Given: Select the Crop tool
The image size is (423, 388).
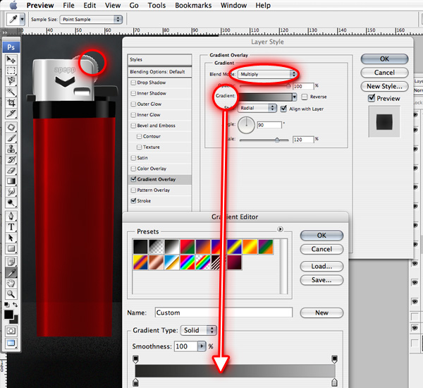Looking at the screenshot, I should [12, 102].
